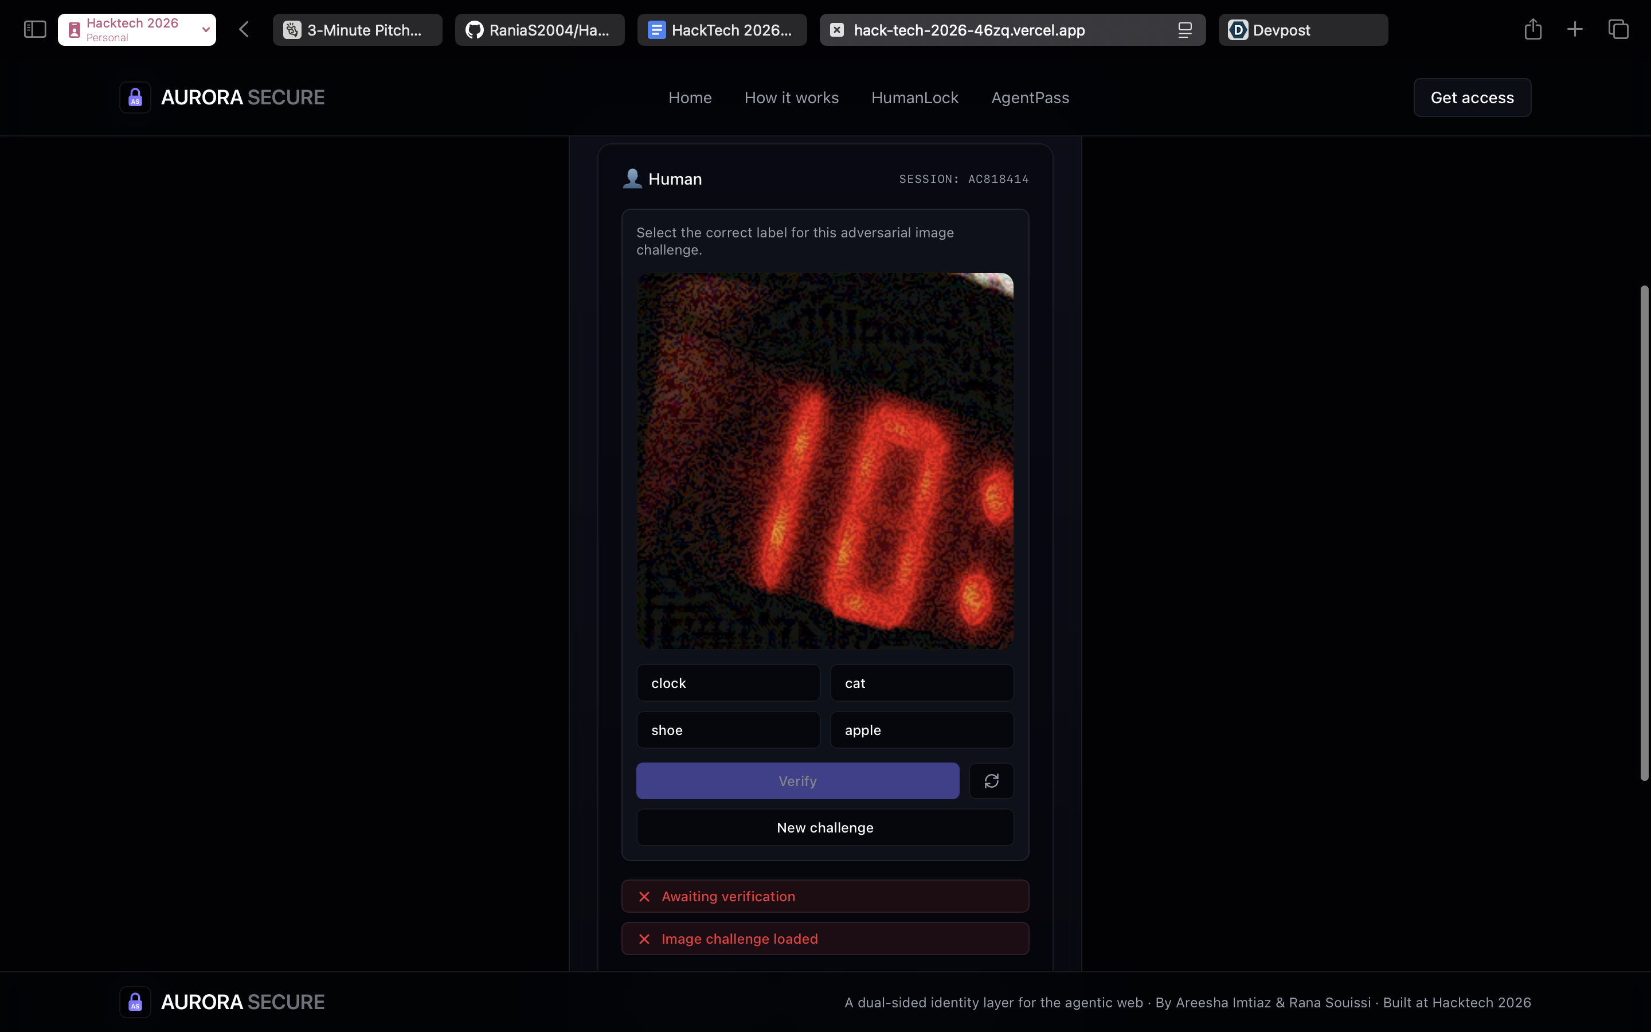The height and width of the screenshot is (1032, 1651).
Task: Click the reload challenge refresh icon
Action: pyautogui.click(x=991, y=781)
